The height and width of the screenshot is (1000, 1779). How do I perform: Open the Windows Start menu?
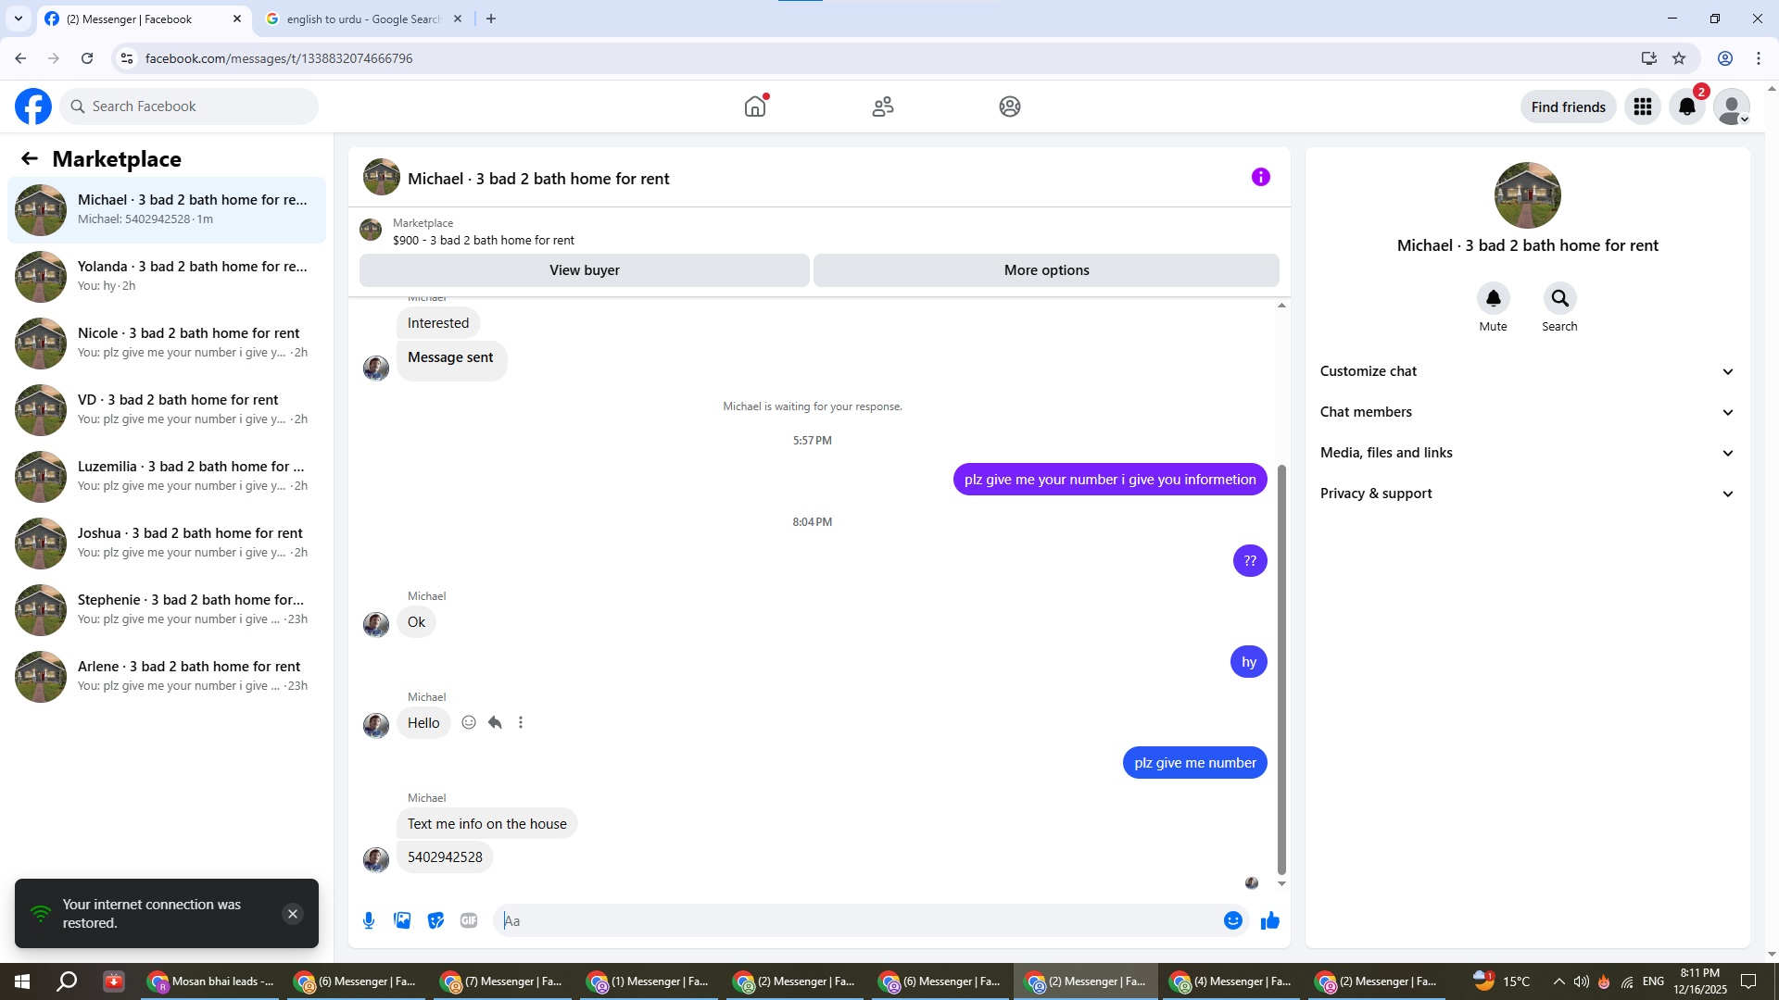22,981
